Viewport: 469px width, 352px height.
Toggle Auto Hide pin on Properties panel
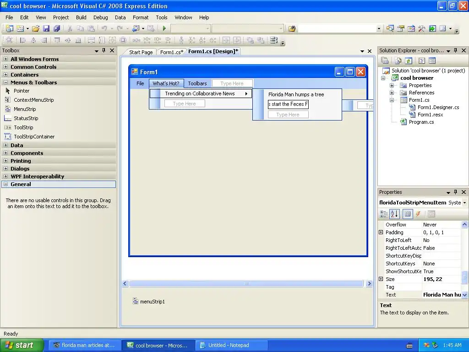pos(456,192)
